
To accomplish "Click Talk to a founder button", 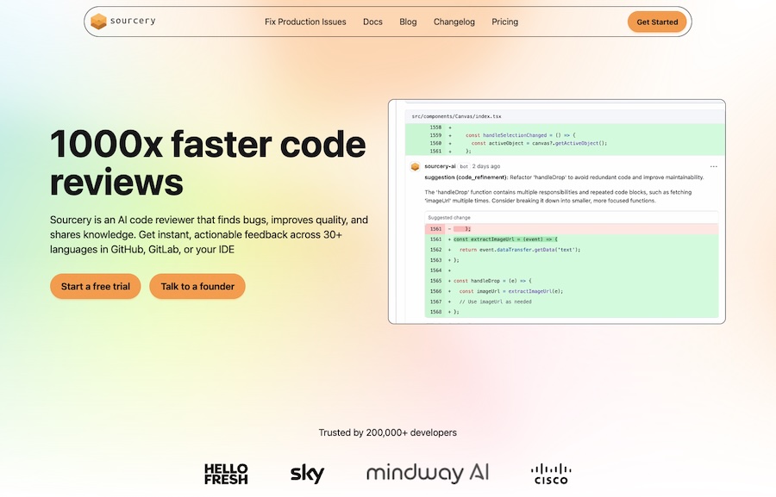I will click(x=197, y=286).
